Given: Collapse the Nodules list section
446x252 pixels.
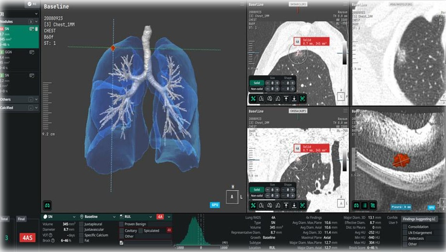Looking at the screenshot, I should 36,21.
